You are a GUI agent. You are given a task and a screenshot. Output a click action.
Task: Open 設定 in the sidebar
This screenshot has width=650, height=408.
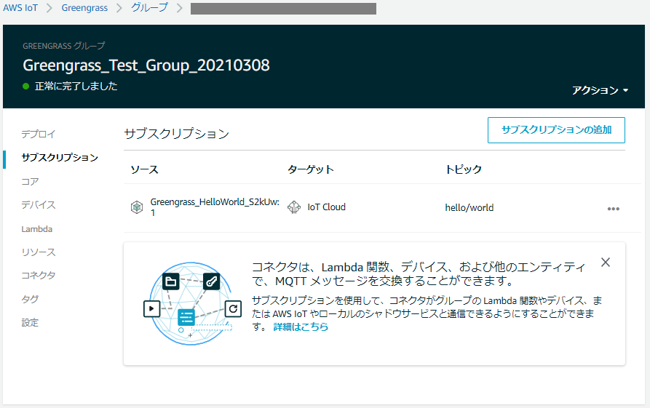pyautogui.click(x=30, y=322)
